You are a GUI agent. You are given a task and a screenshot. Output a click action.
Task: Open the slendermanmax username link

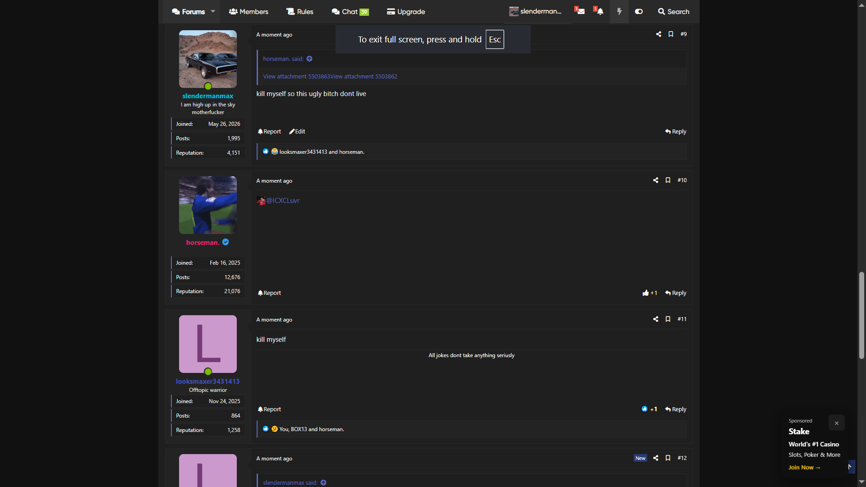pos(208,96)
